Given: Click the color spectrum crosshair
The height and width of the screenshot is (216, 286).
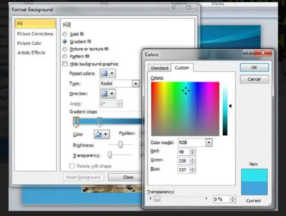Looking at the screenshot, I should tap(186, 90).
